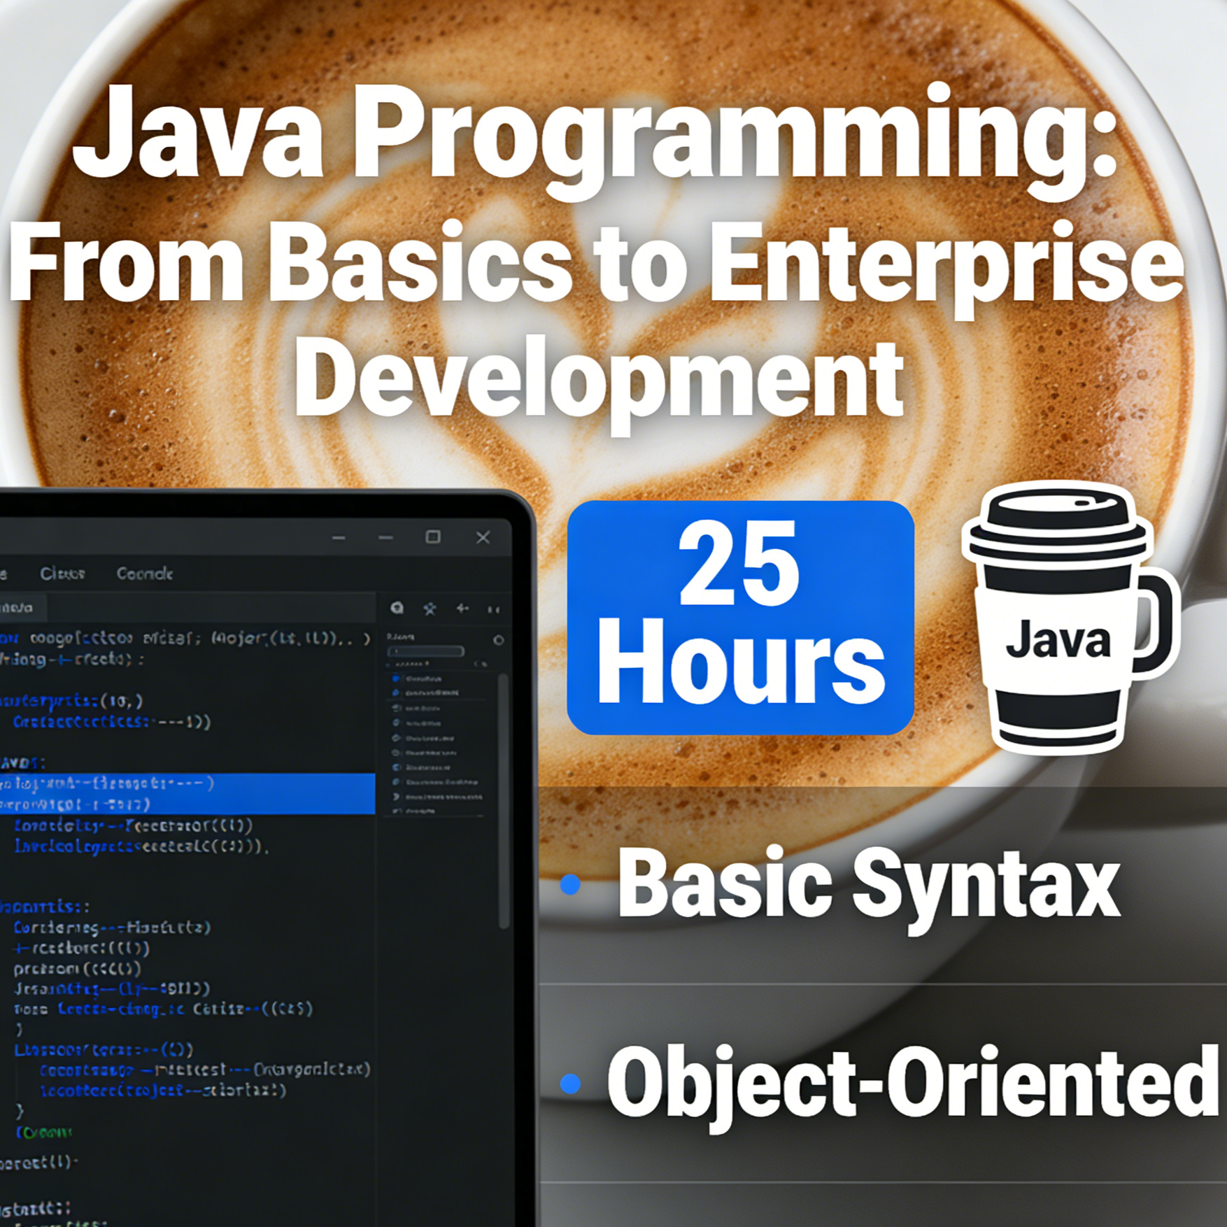Click the lightning arrow icon in IDE toolbar
This screenshot has width=1227, height=1227.
(462, 608)
